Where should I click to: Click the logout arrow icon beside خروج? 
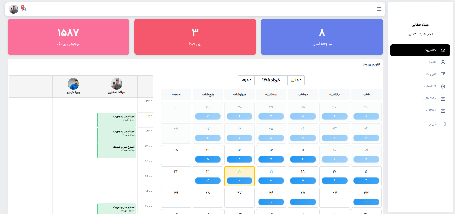(444, 124)
